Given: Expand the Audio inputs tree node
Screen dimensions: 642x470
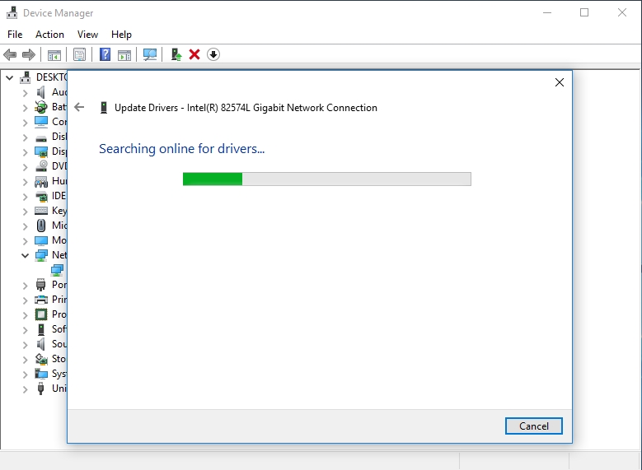Looking at the screenshot, I should (x=25, y=93).
